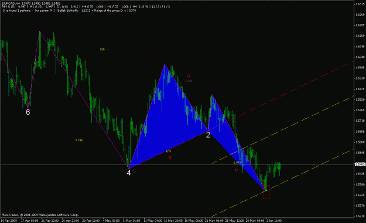The height and width of the screenshot is (223, 366).
Task: Select the "2.618" ratio label
Action: (237, 163)
